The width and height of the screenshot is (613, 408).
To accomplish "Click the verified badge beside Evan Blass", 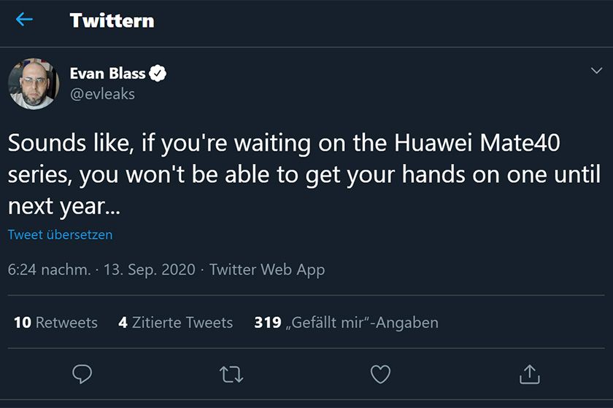I will click(x=158, y=73).
